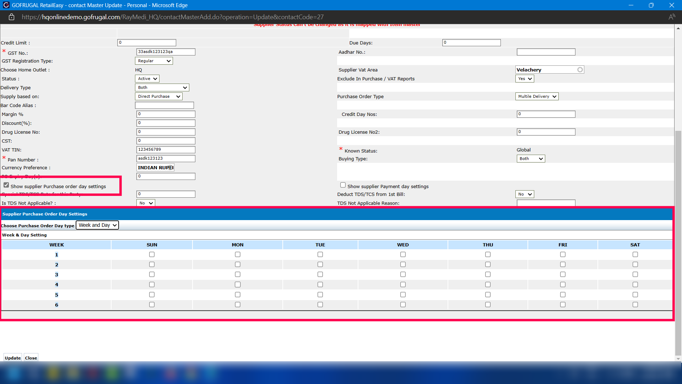
Task: Click the Supplier Vat Area lookup circle icon
Action: (580, 70)
